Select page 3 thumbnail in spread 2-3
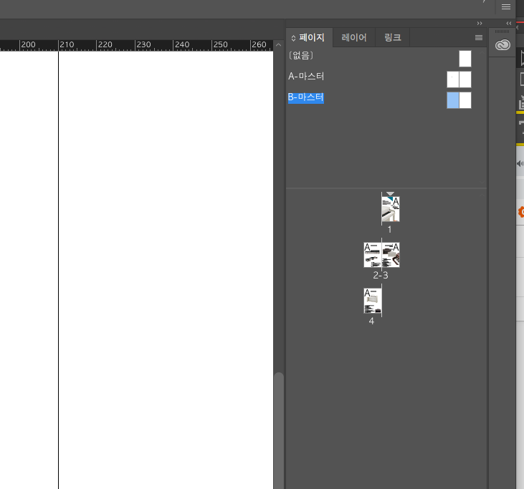This screenshot has width=524, height=489. coord(391,255)
